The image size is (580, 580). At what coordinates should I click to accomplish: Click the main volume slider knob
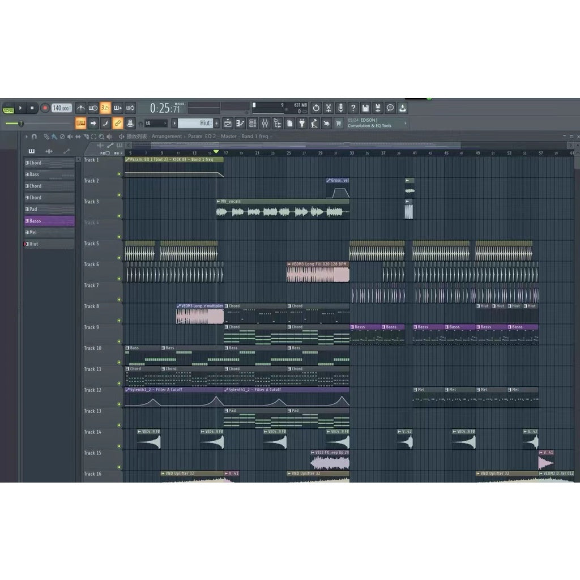click(21, 123)
